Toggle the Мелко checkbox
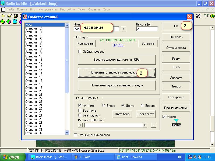Image resolution: width=215 pixels, height=161 pixels. point(164,117)
